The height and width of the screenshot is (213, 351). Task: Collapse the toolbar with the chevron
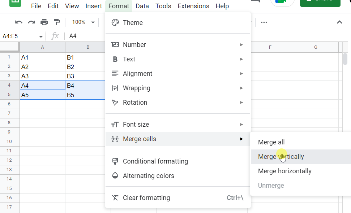point(339,22)
